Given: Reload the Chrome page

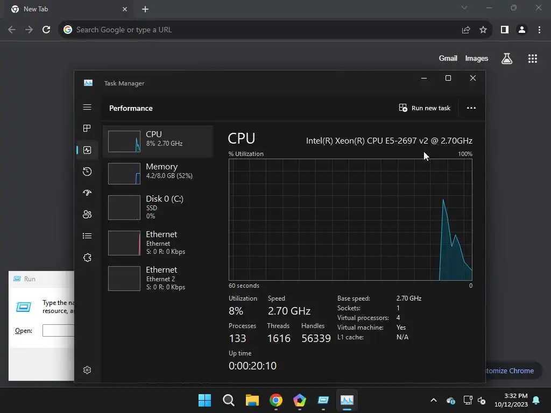Looking at the screenshot, I should pyautogui.click(x=46, y=30).
